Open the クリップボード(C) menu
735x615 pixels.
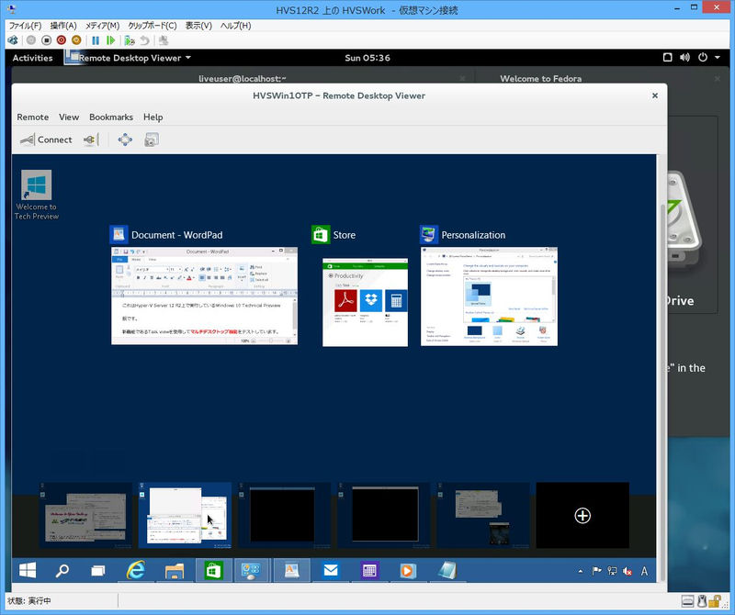coord(153,26)
